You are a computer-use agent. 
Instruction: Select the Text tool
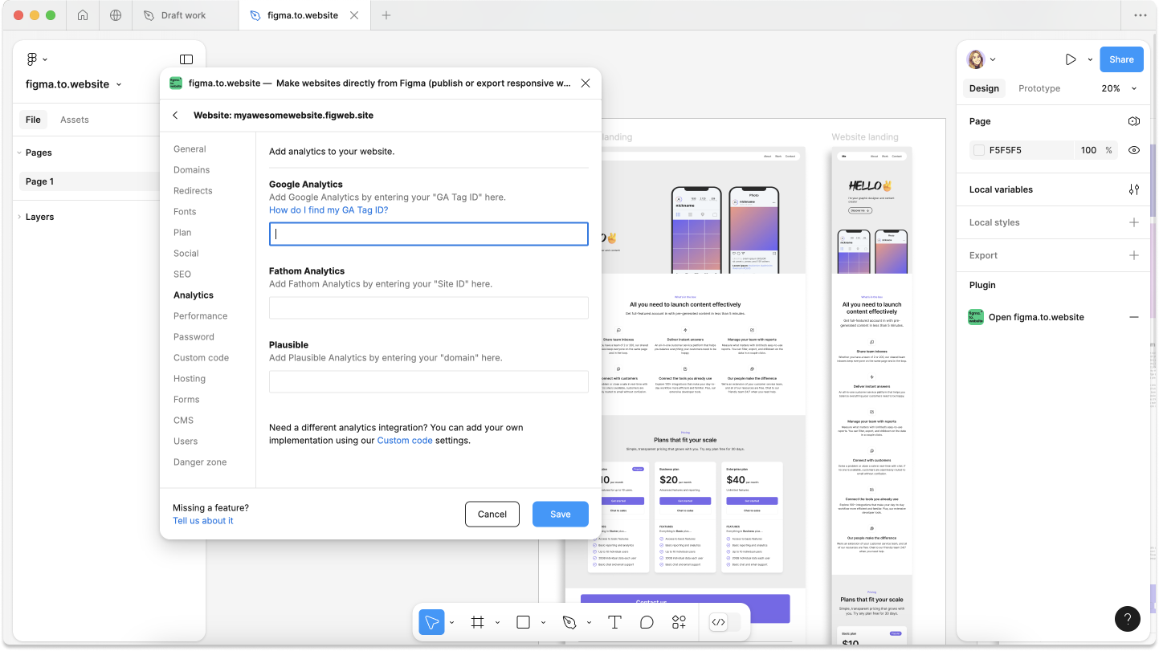coord(614,622)
